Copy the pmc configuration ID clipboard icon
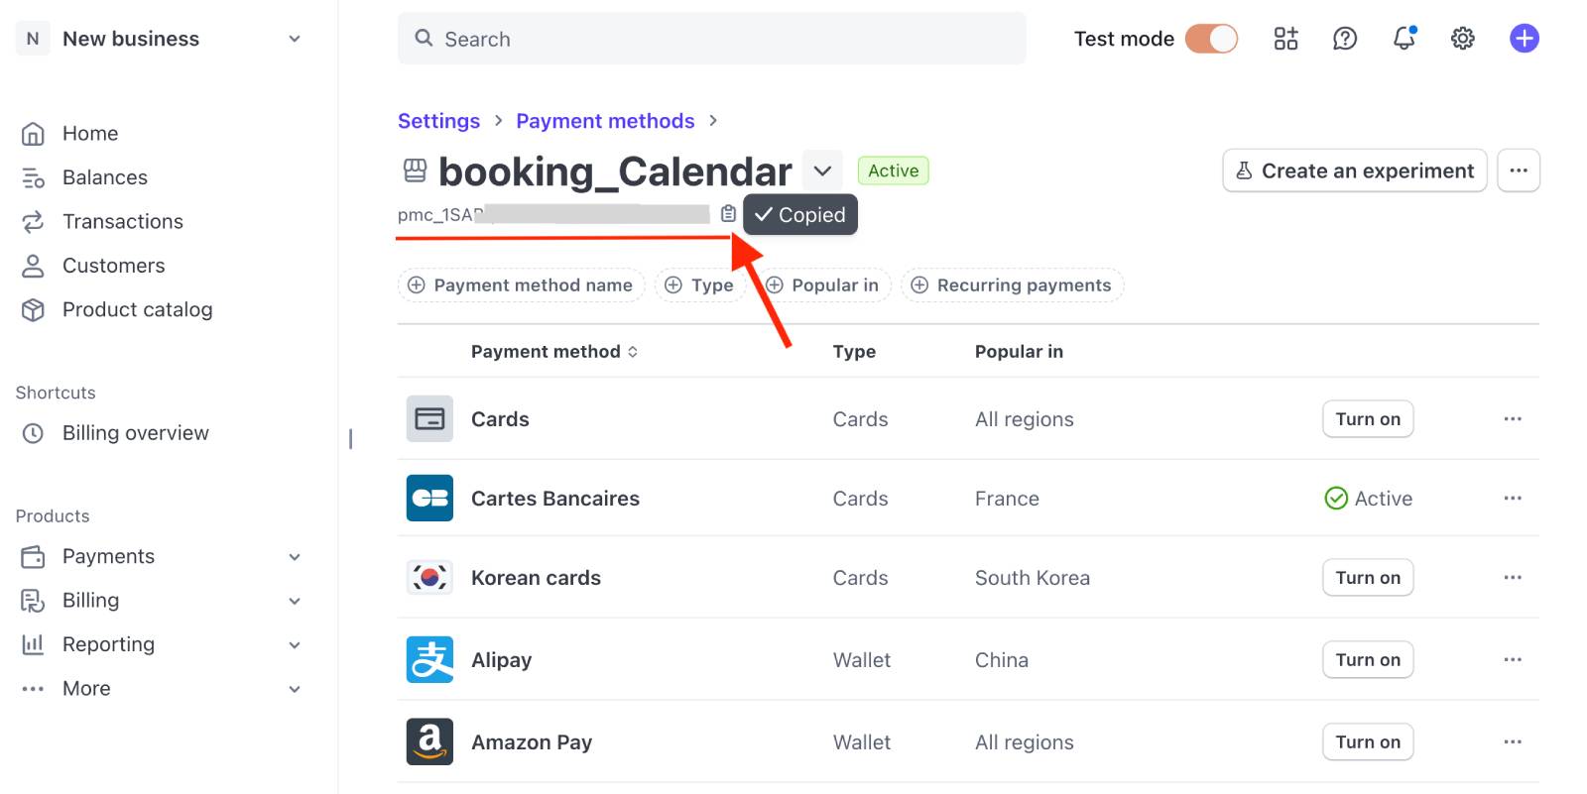 [728, 214]
